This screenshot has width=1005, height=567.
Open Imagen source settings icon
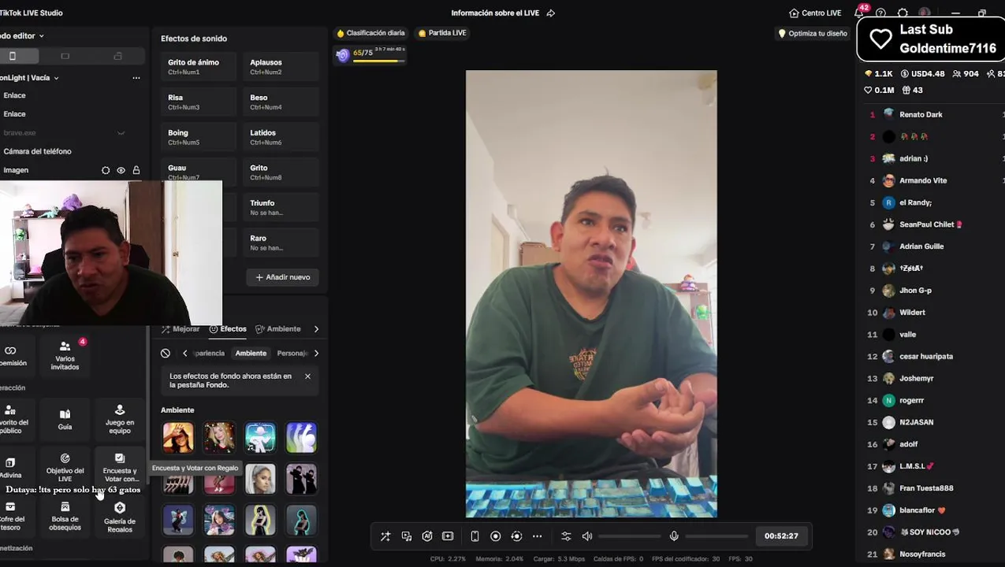coord(106,170)
